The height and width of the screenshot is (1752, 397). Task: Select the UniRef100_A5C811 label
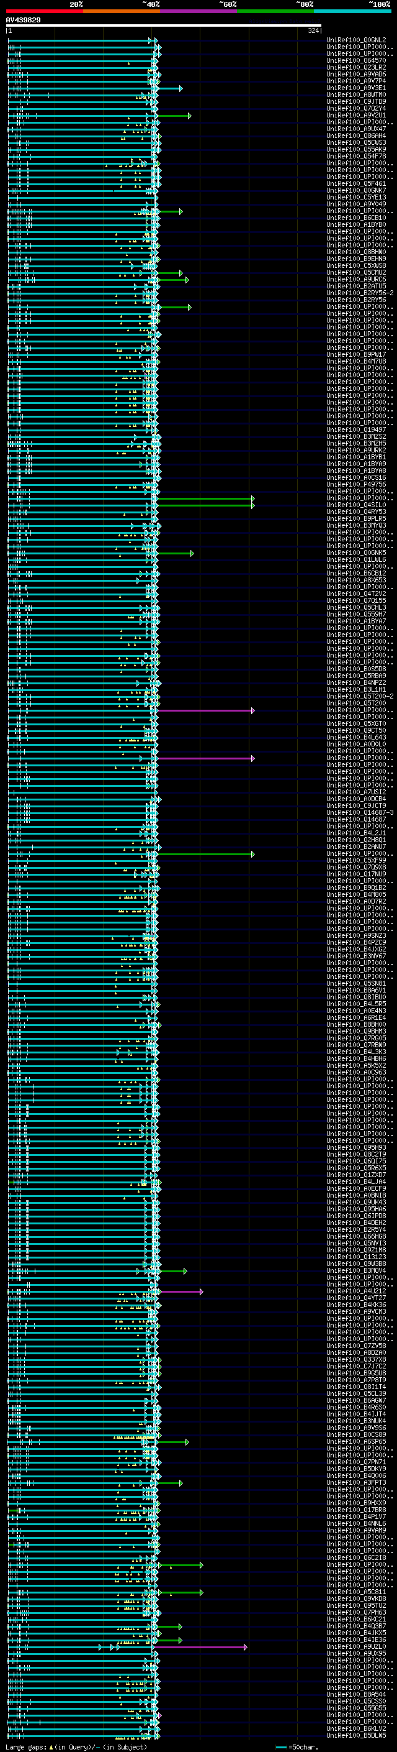(x=355, y=1592)
